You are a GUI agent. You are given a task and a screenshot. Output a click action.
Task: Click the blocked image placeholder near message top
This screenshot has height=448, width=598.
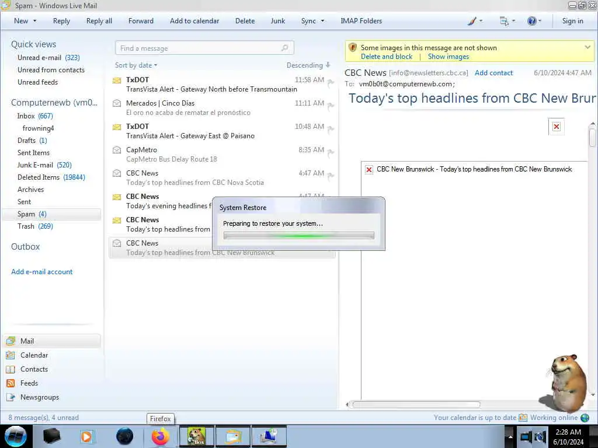click(x=557, y=127)
